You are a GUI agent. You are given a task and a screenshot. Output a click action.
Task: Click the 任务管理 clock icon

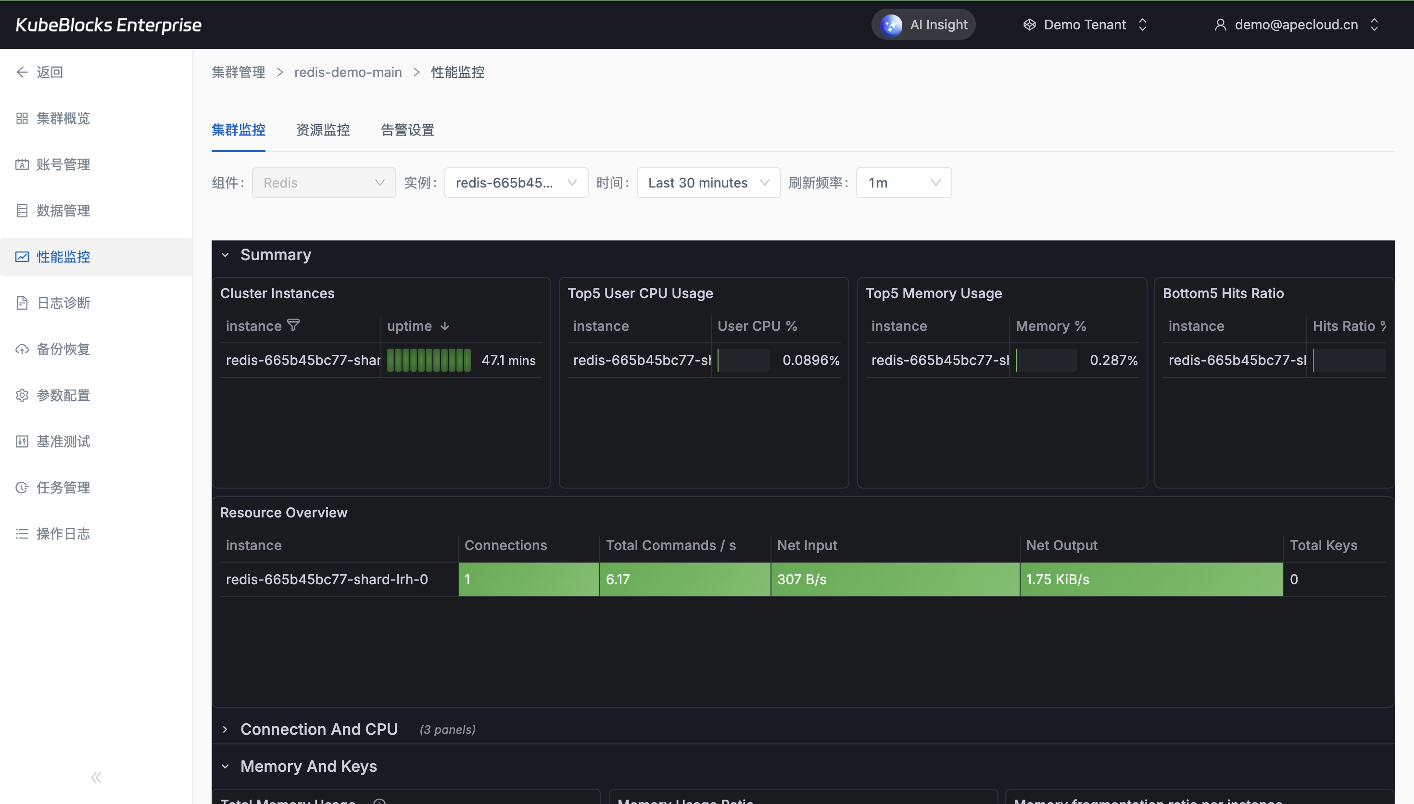click(22, 488)
